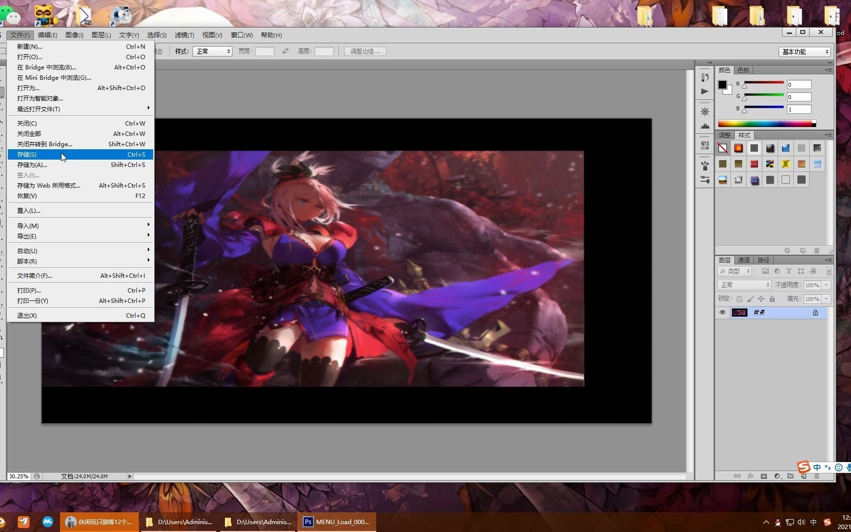The height and width of the screenshot is (532, 851).
Task: Open the 基本功能 workspace dropdown
Action: click(805, 52)
